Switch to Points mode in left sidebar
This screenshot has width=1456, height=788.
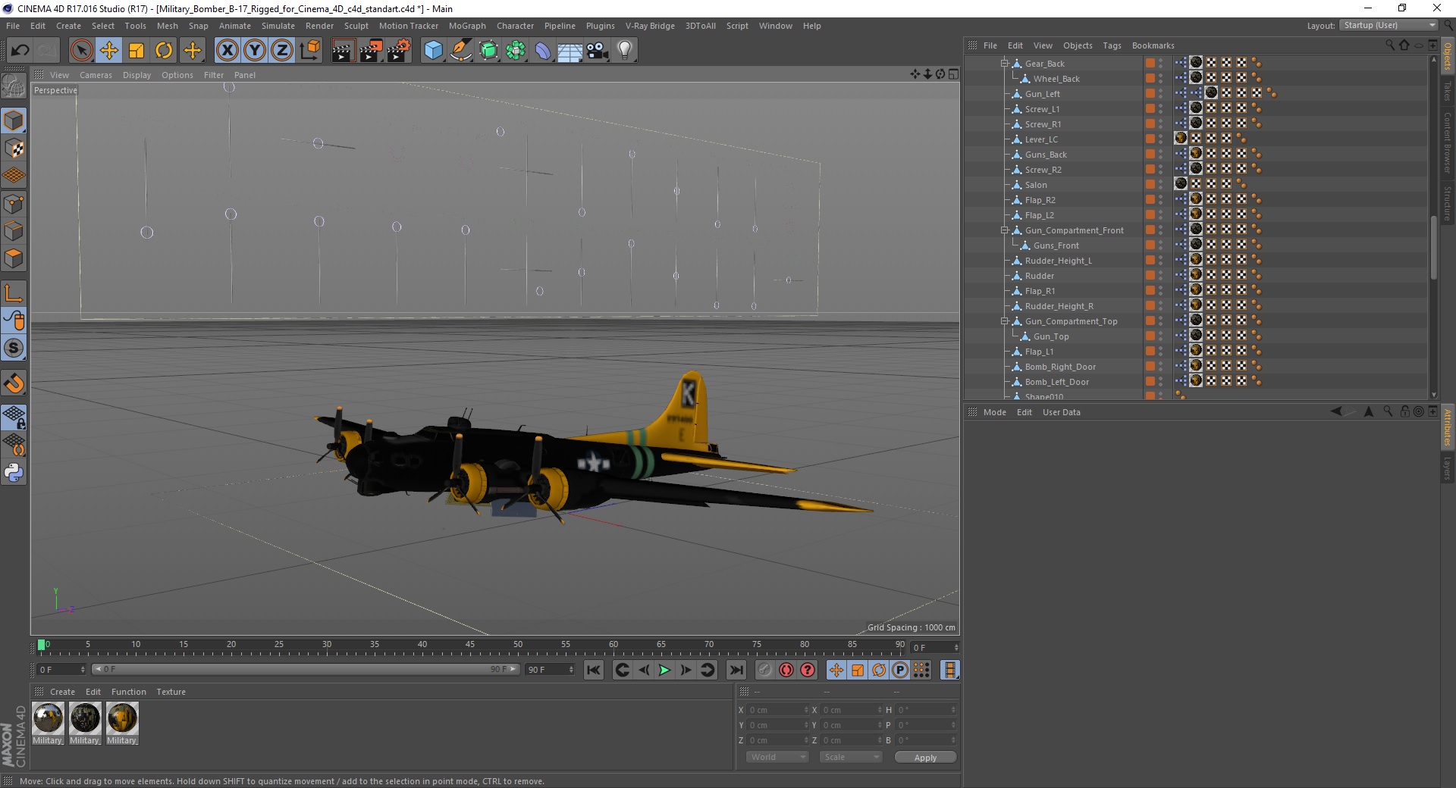point(14,204)
